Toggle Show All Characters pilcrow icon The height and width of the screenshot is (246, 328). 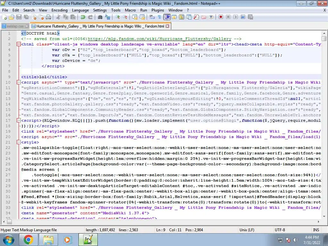pyautogui.click(x=160, y=17)
